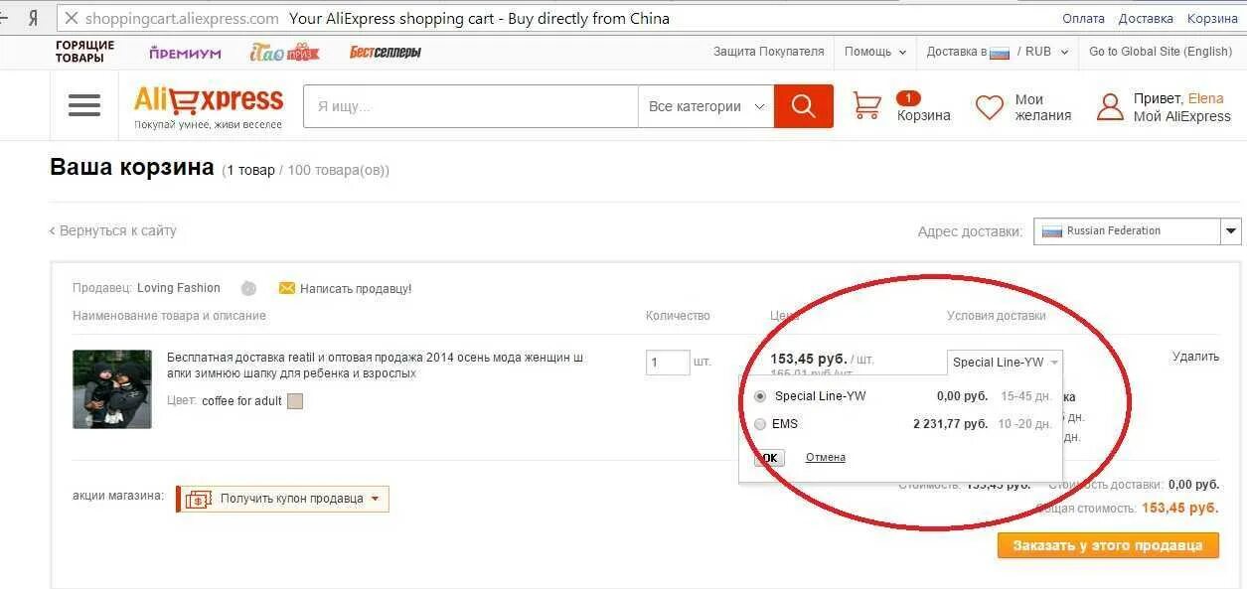Click the Yandex browser Я icon

tap(34, 18)
